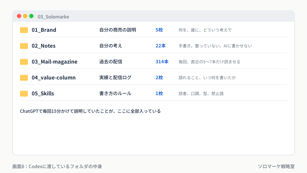This screenshot has height=173, width=307.
Task: Click the 04_value-column folder icon
Action: coord(24,78)
